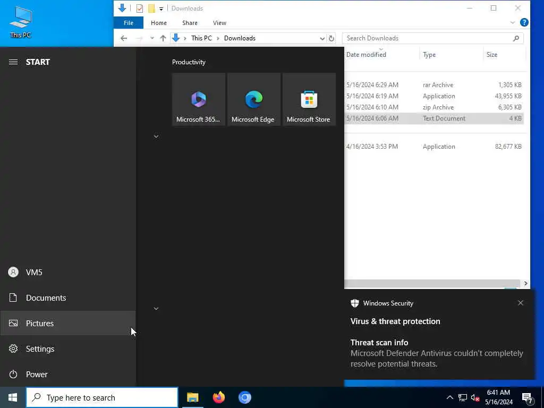Open the recent locations dropdown
This screenshot has width=544, height=408.
pyautogui.click(x=152, y=38)
